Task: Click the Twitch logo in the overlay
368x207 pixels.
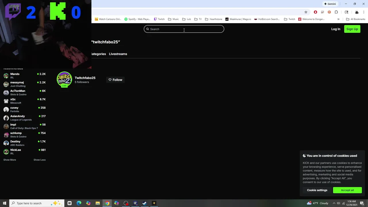Action: coord(13,12)
